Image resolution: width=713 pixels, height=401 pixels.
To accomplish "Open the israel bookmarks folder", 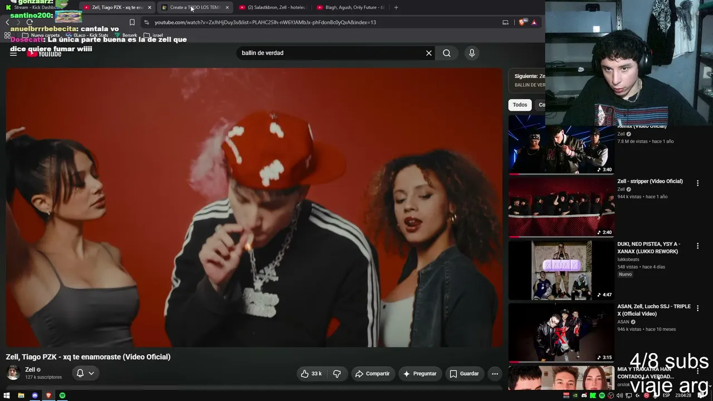I will pos(154,35).
